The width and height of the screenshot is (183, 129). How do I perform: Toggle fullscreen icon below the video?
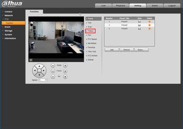pyautogui.click(x=31, y=60)
